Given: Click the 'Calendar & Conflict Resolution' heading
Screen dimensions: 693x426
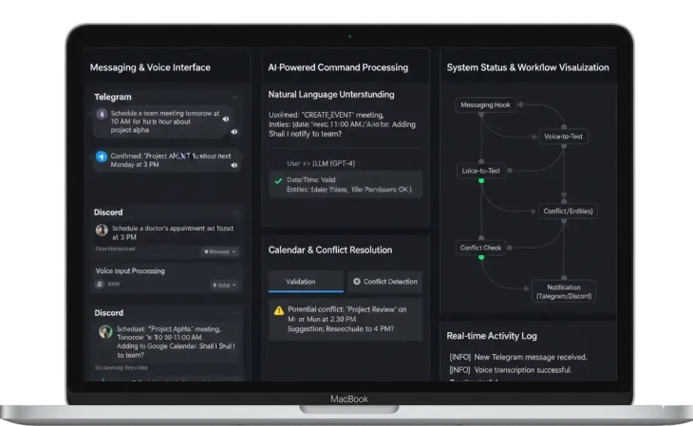Looking at the screenshot, I should pyautogui.click(x=330, y=250).
